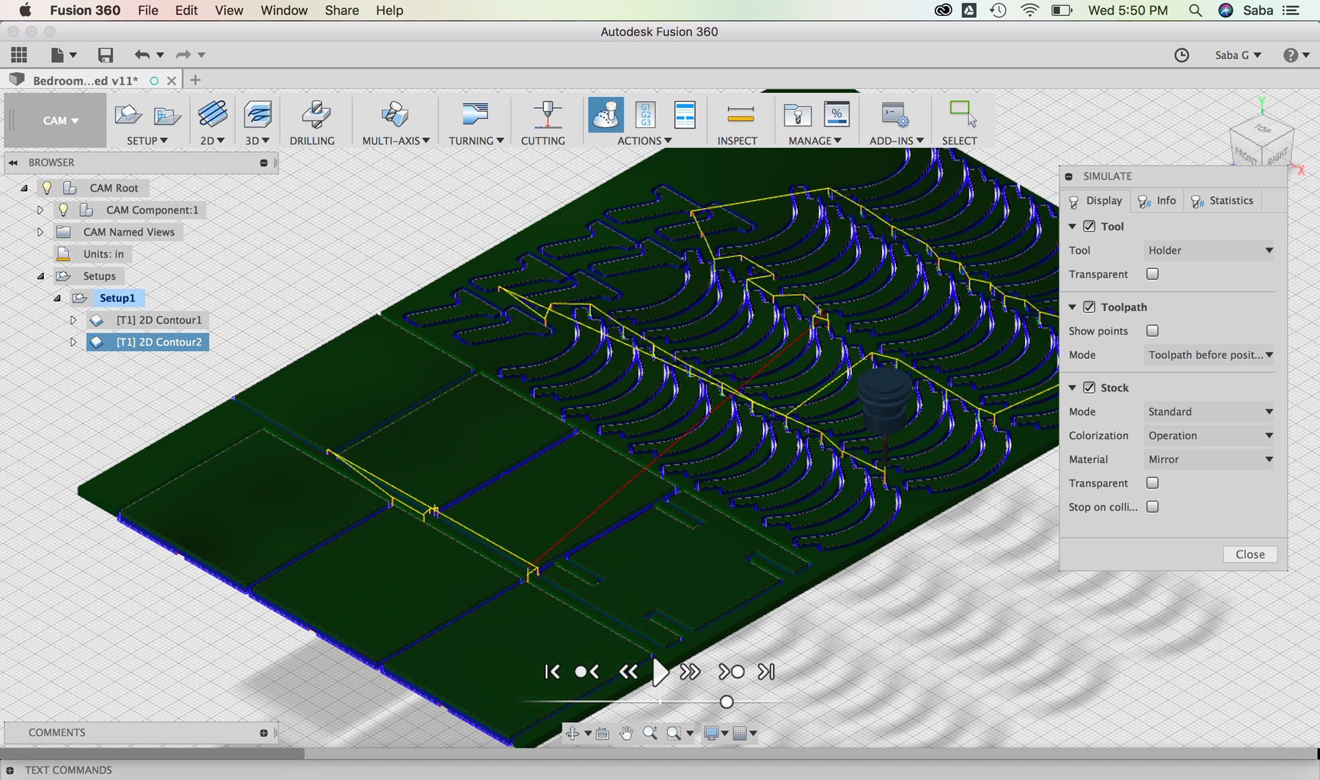The image size is (1320, 780).
Task: Click the Close button in Simulate panel
Action: tap(1249, 554)
